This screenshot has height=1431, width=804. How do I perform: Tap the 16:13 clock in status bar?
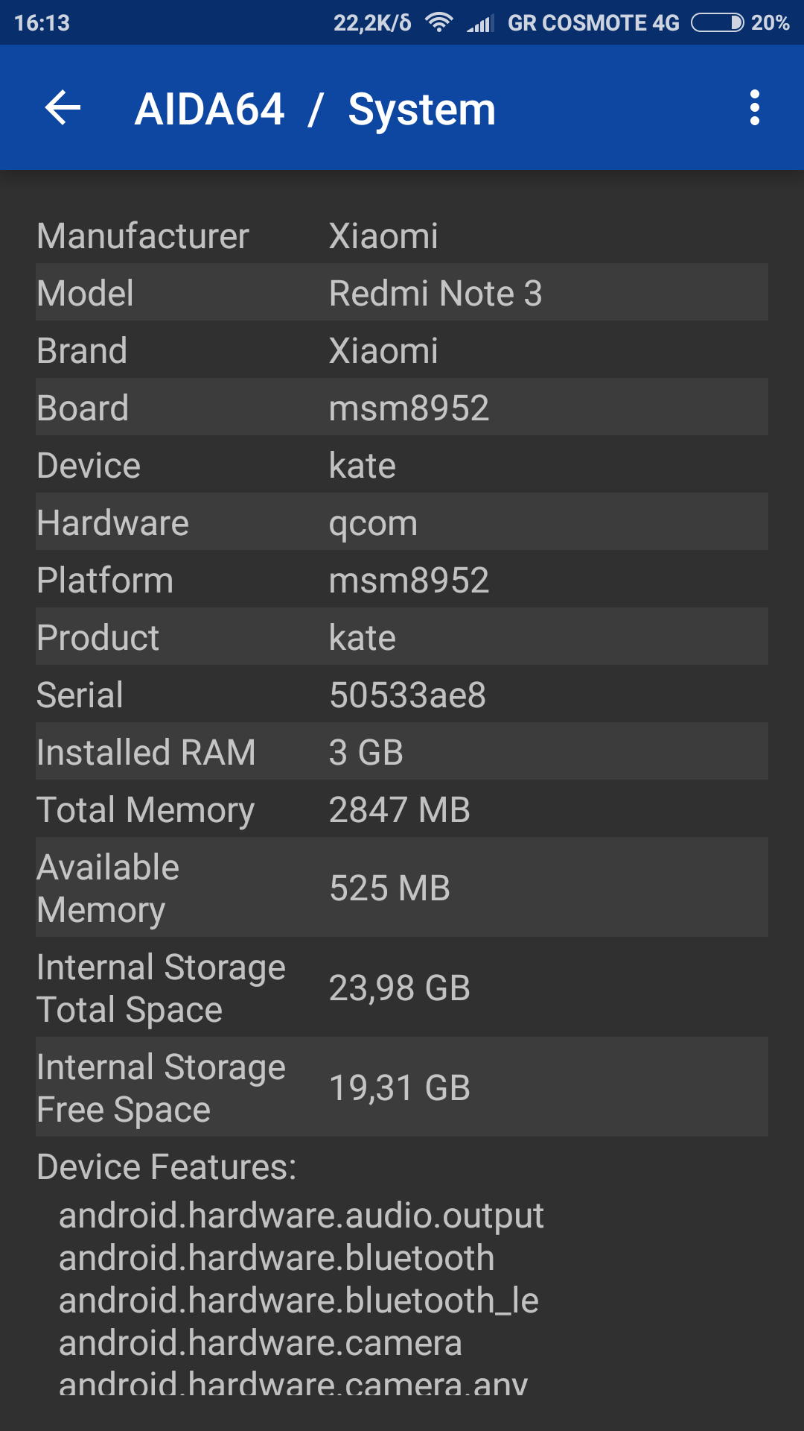click(x=42, y=23)
